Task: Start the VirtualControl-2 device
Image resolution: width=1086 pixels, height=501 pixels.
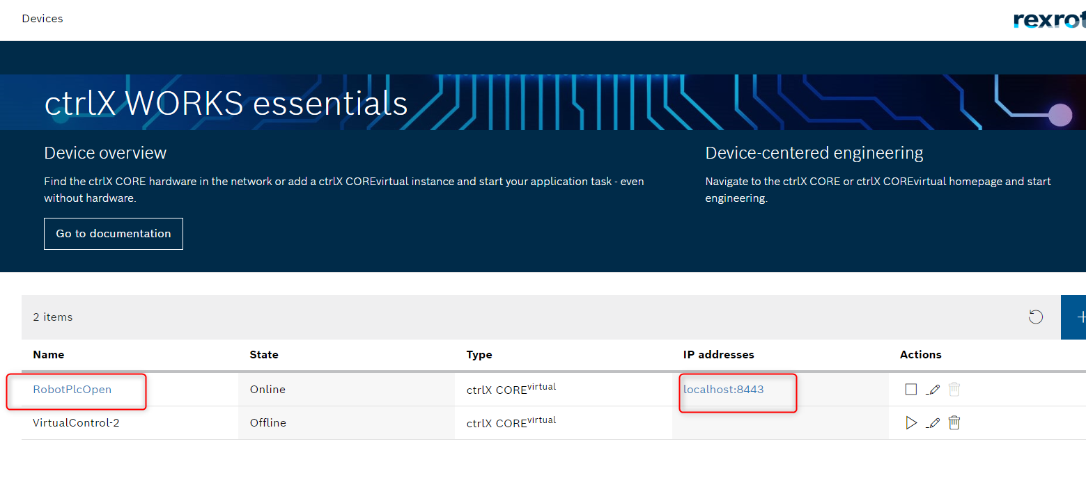Action: click(x=910, y=423)
